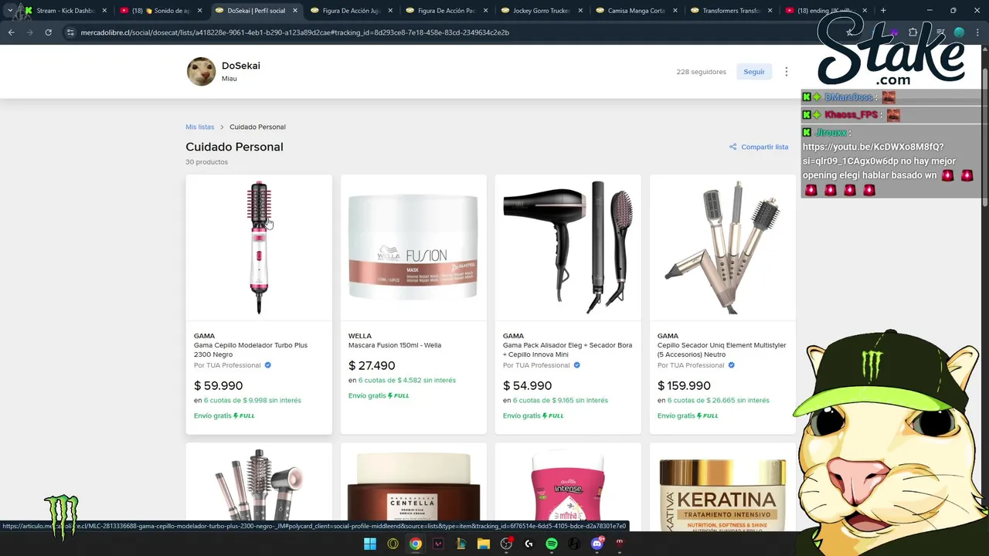Viewport: 989px width, 556px height.
Task: Open Cepillo Secador Uniq Element Multistyler title
Action: (722, 350)
